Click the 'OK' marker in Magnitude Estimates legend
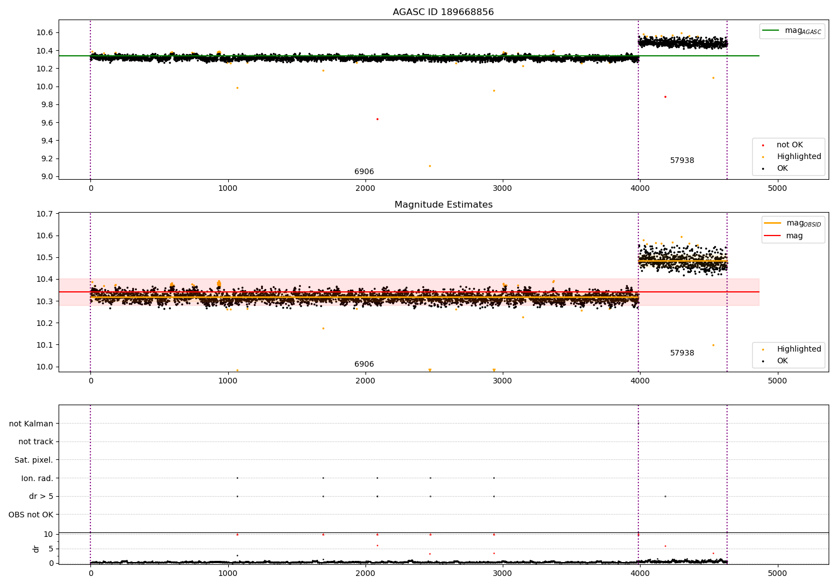Viewport: 837px width, 586px height. (763, 361)
